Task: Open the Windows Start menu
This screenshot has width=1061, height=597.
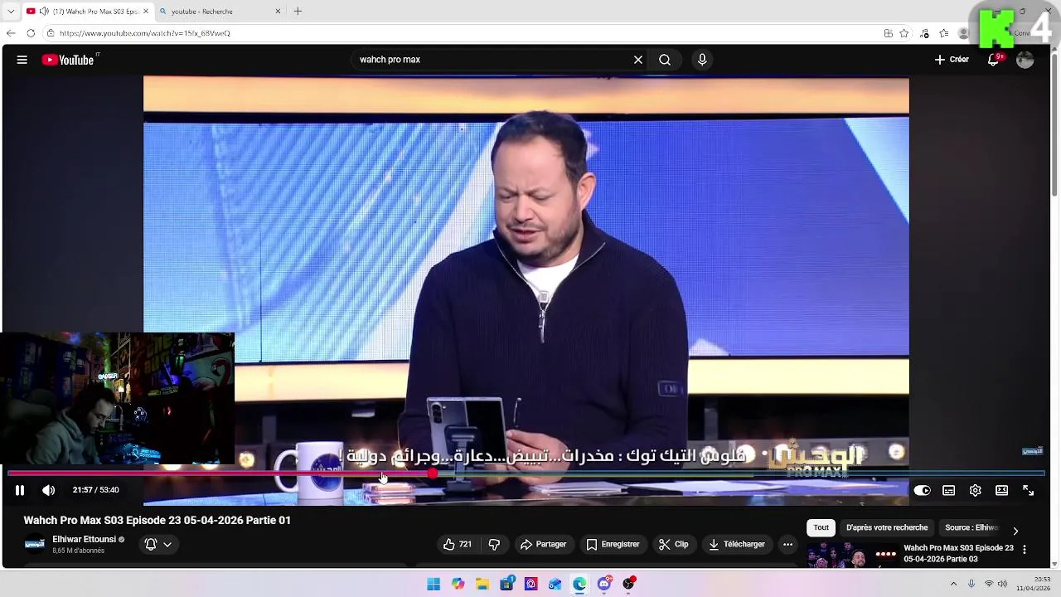Action: click(434, 584)
